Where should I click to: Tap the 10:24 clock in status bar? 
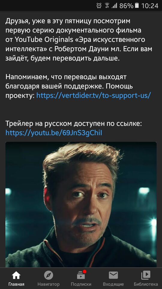tap(150, 6)
